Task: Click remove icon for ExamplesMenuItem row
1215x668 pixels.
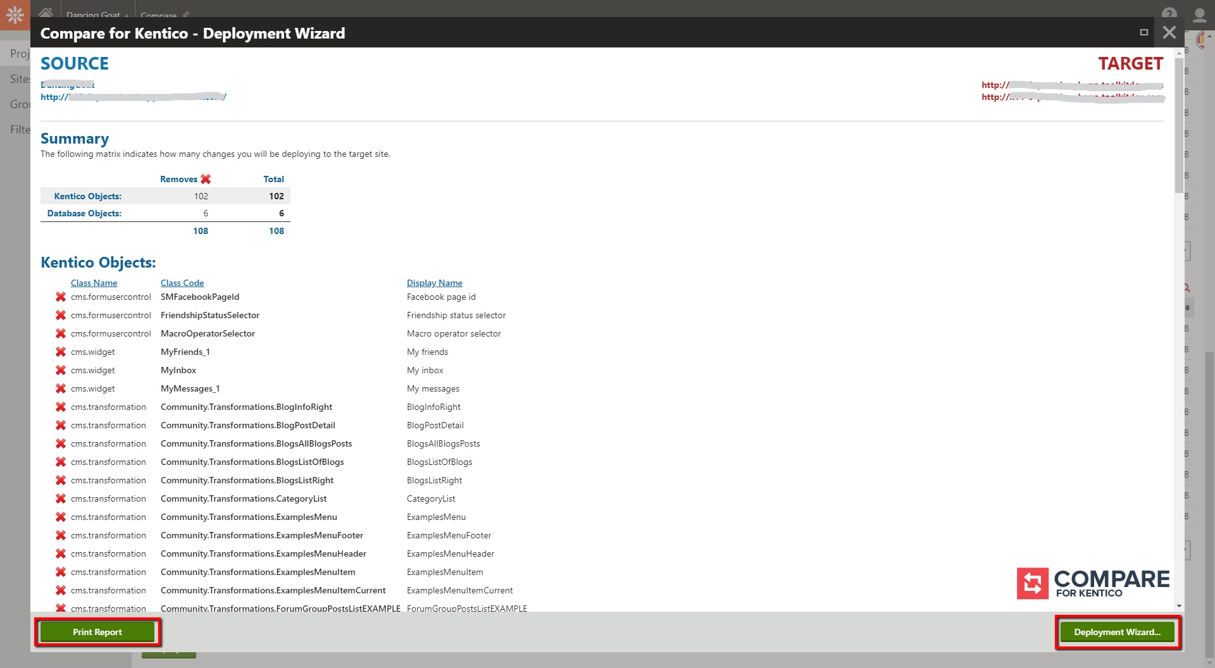Action: 61,572
